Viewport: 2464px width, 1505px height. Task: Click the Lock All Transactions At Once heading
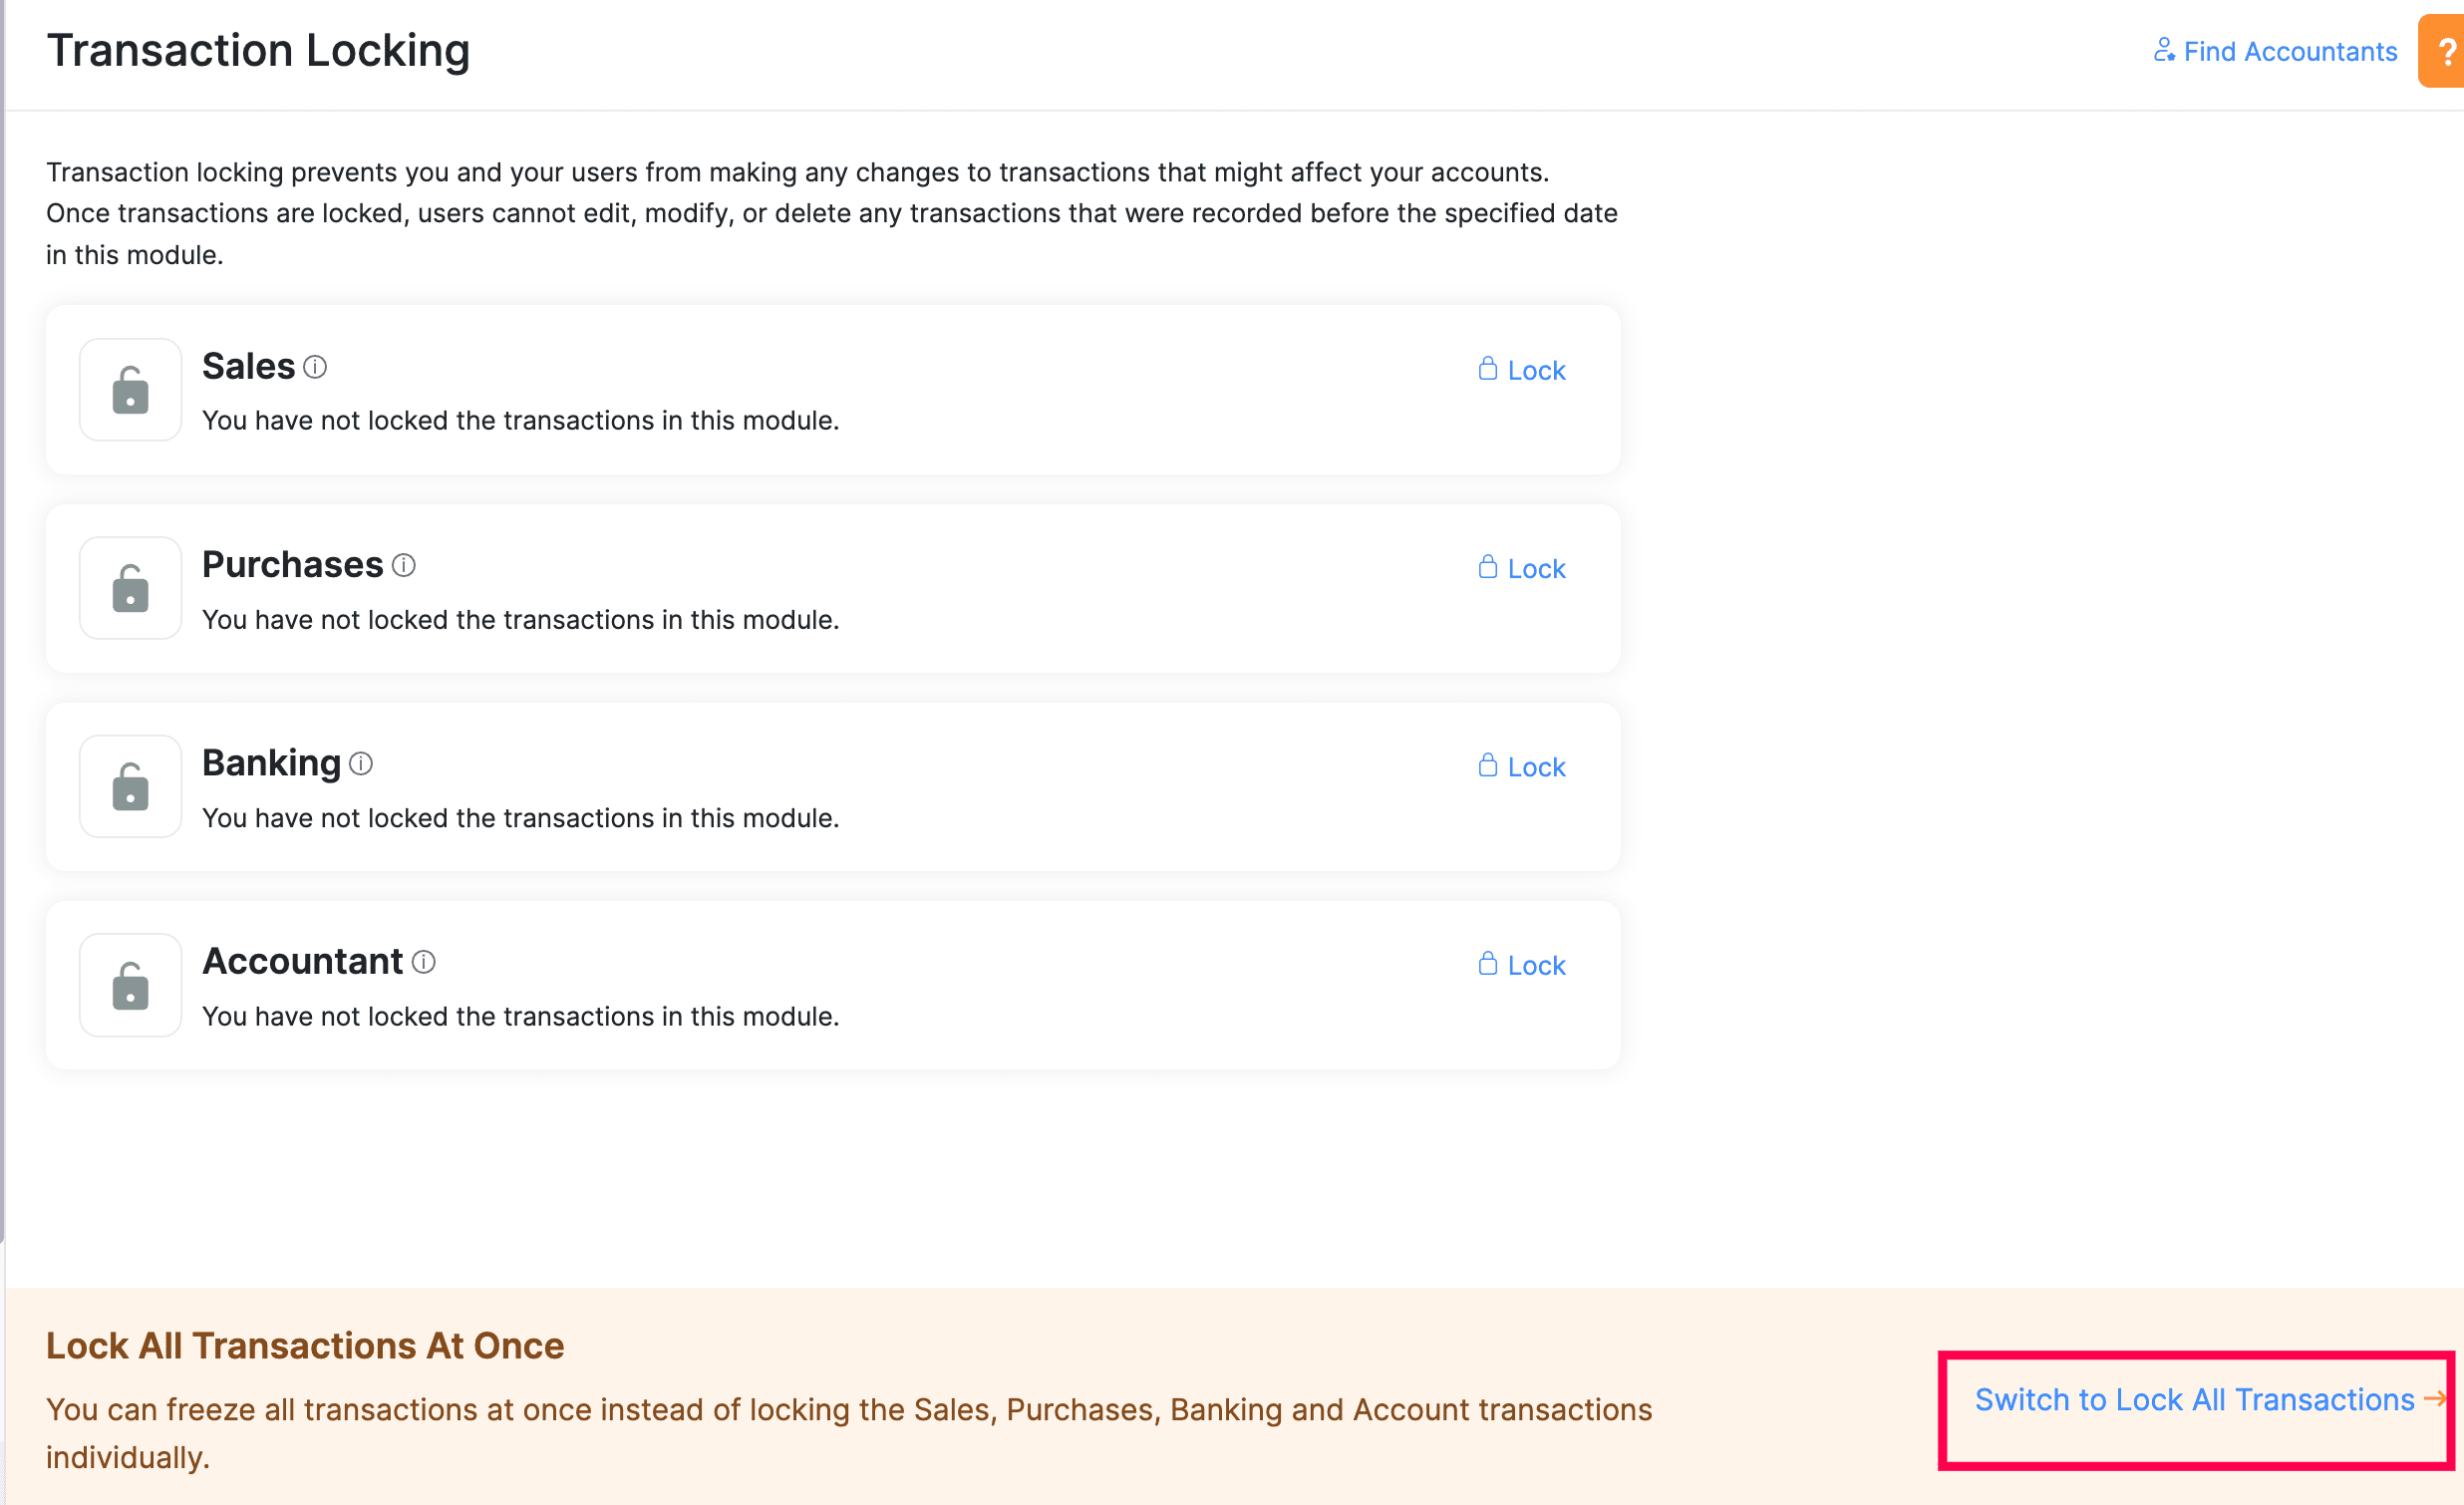tap(305, 1346)
